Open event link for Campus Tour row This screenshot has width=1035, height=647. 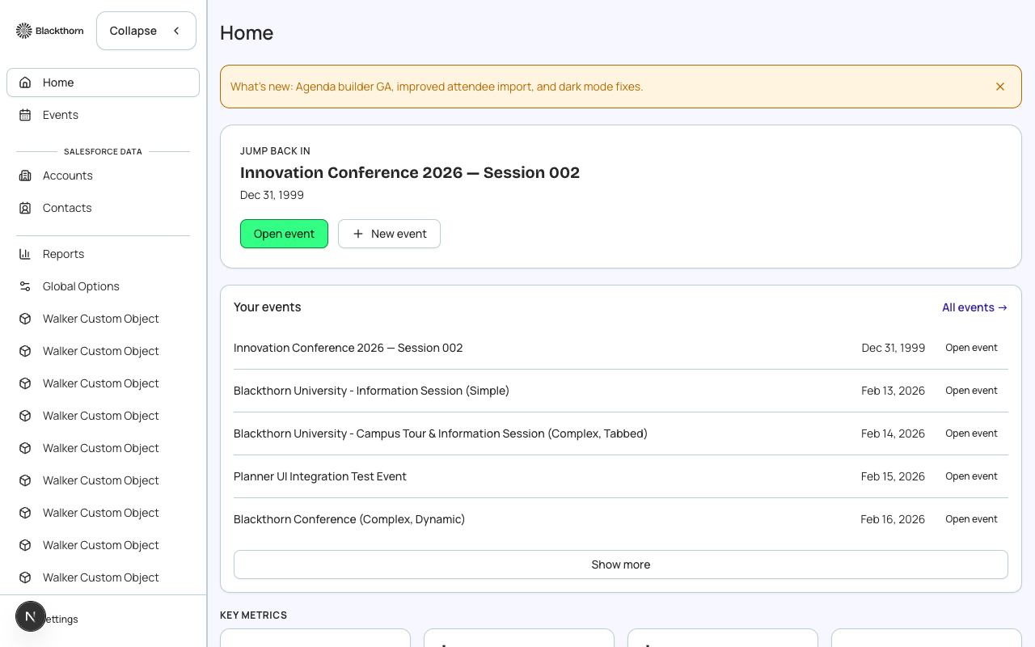pyautogui.click(x=971, y=433)
